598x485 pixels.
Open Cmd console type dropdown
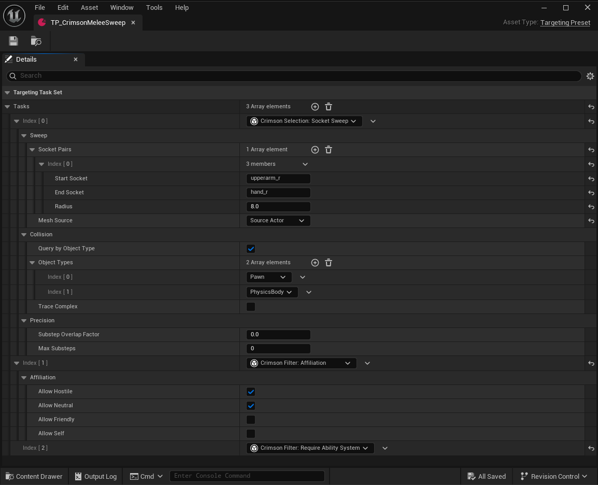point(147,476)
